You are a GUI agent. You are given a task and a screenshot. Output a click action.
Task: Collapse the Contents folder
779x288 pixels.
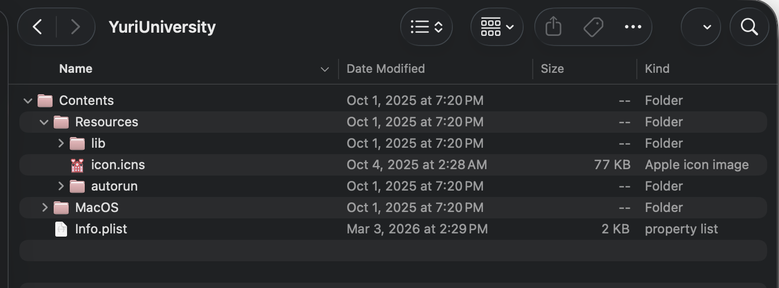[x=28, y=101]
